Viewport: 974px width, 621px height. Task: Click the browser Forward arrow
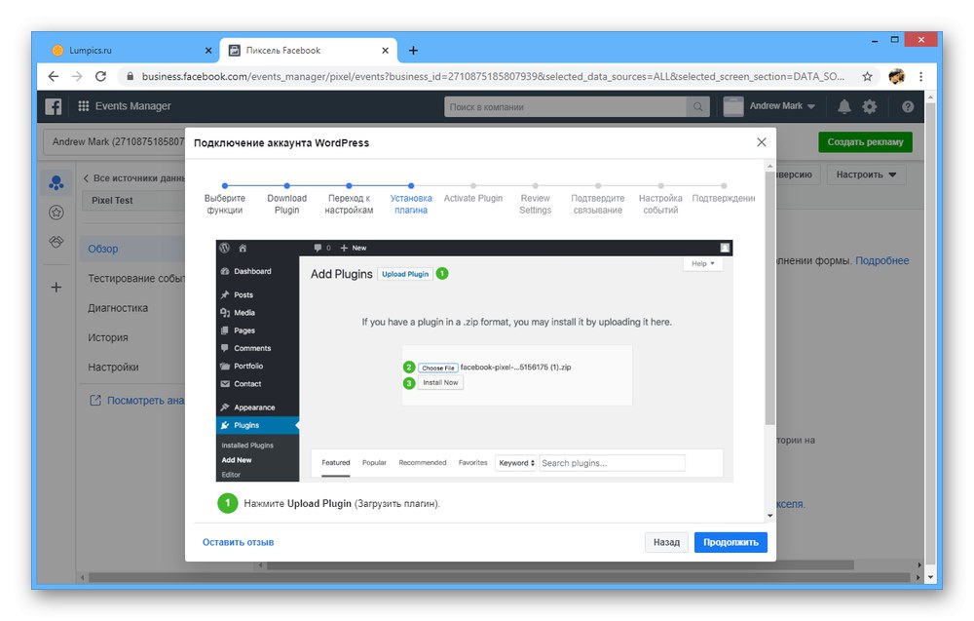(77, 76)
